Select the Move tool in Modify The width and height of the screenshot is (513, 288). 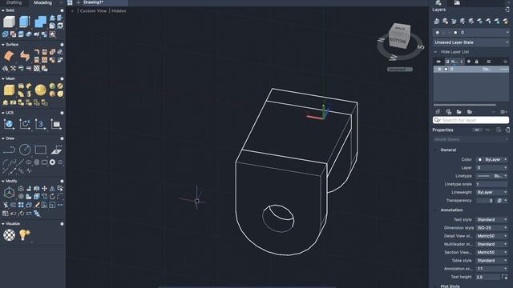(x=45, y=189)
